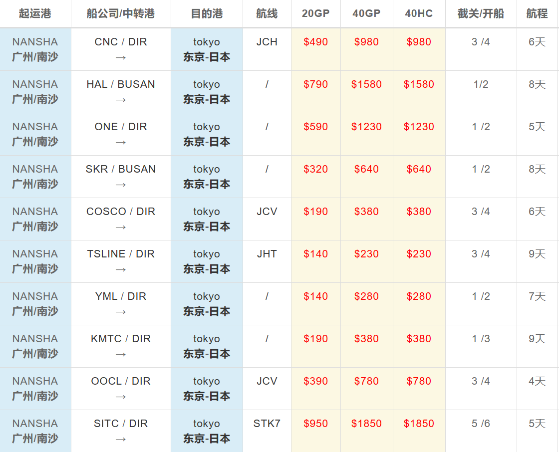Click the STK7 route code
The image size is (559, 452).
[x=267, y=424]
